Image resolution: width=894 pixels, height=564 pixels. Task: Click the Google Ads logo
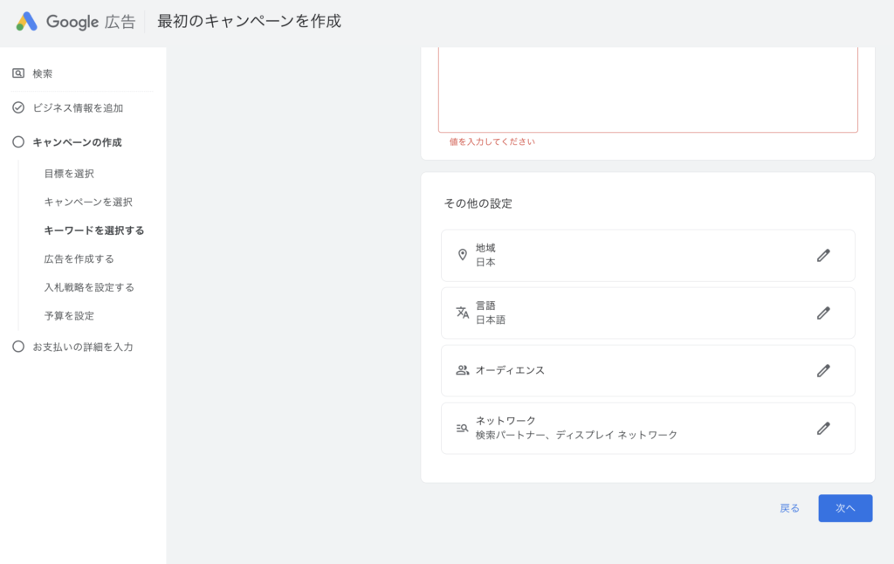27,22
